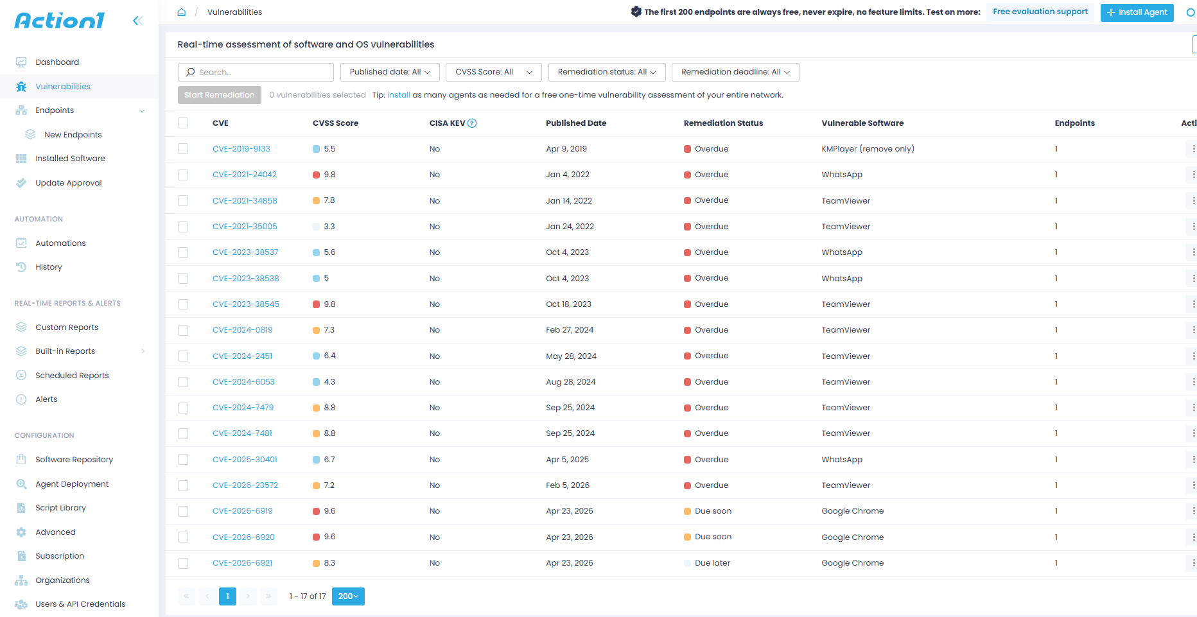Open Scheduled Reports from sidebar
The width and height of the screenshot is (1197, 617).
click(x=72, y=376)
